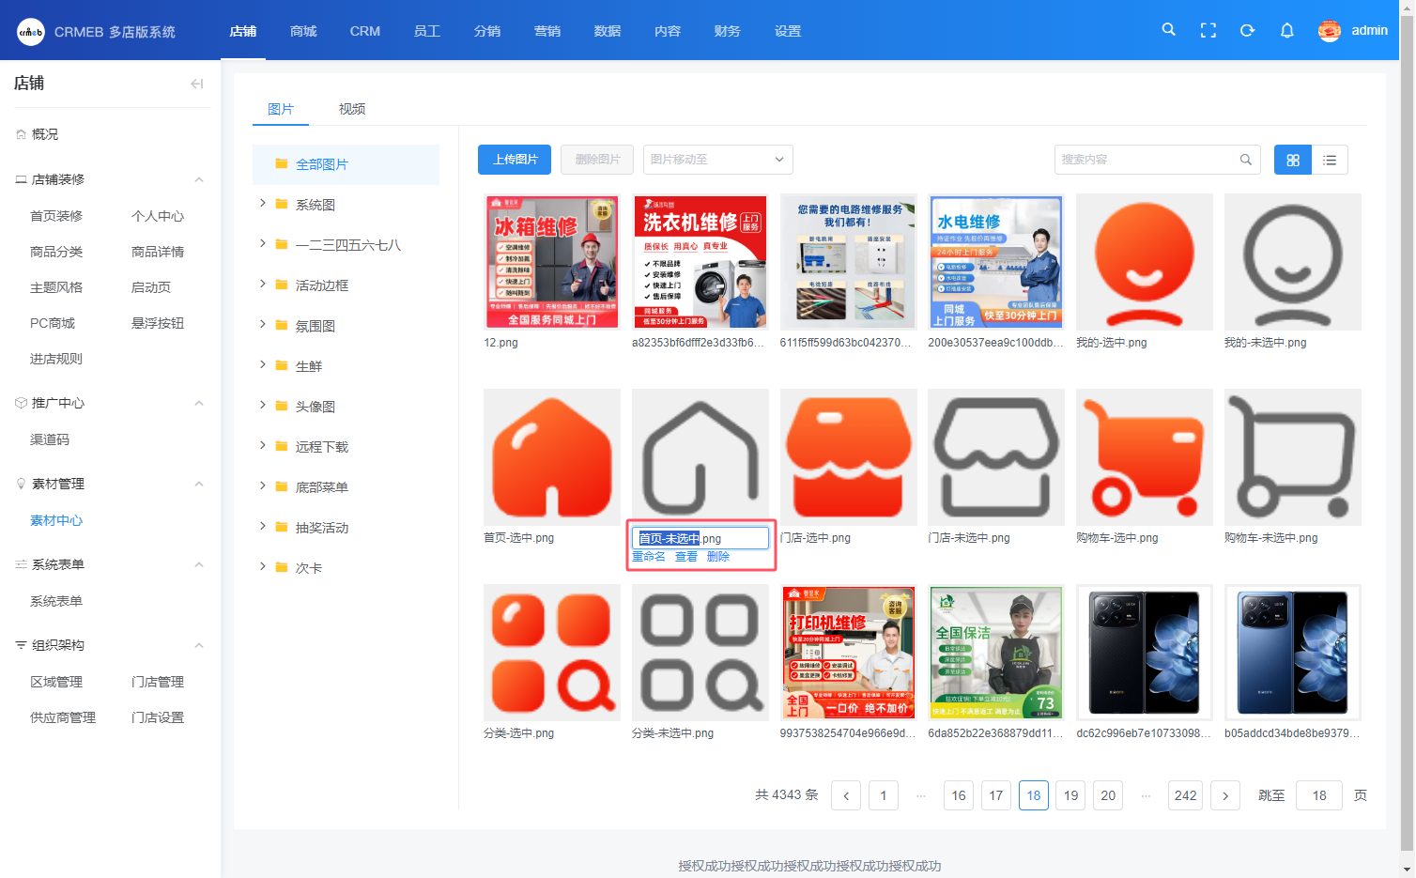Expand the 头像图 folder arrow
1416x878 pixels.
(262, 405)
